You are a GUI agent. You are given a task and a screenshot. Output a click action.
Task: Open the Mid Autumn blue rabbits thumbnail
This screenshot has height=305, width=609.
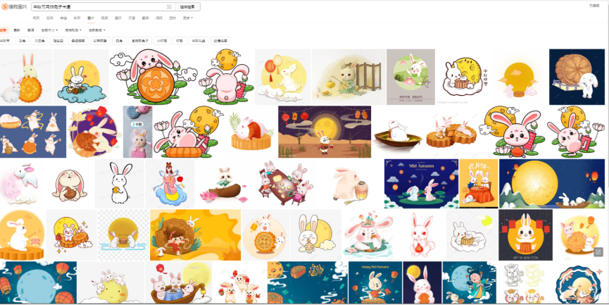(420, 183)
